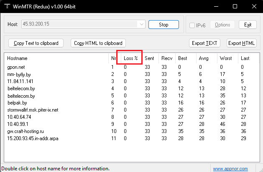
Task: Click Worst value 17 for mm-byfly.by
Action: tap(222, 74)
